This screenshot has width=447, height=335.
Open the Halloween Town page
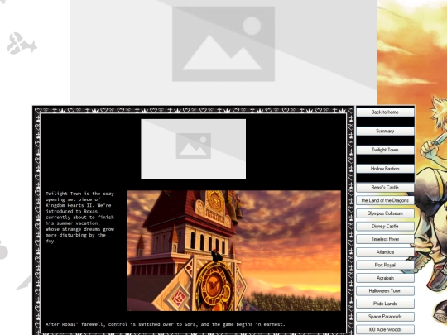[x=385, y=290]
